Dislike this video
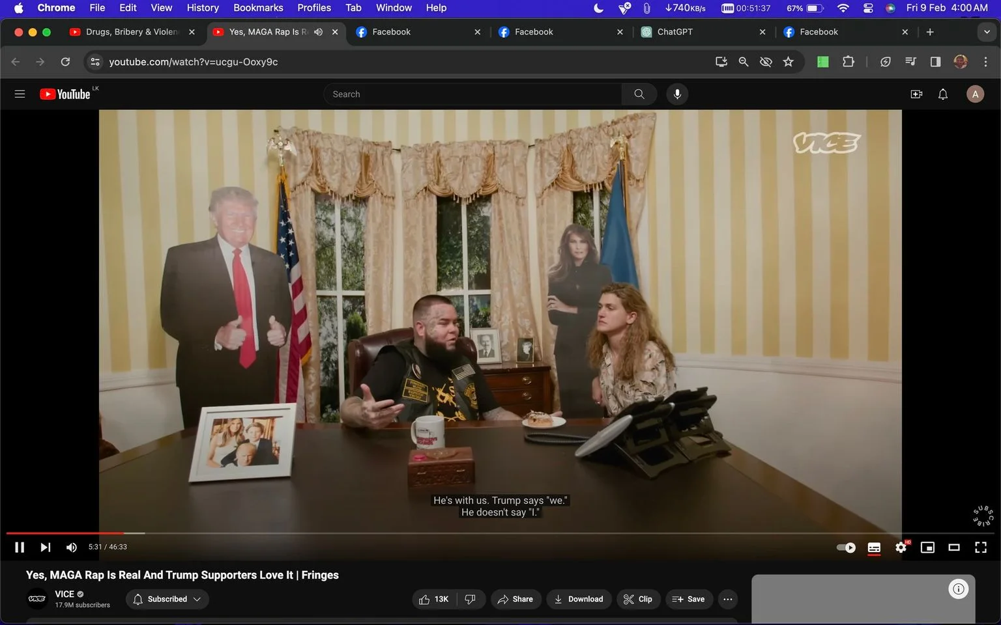 (x=471, y=599)
